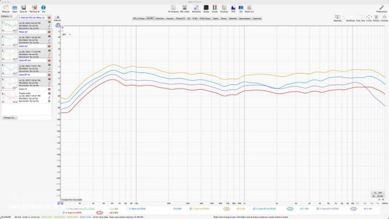The image size is (389, 219).
Task: Switch to the Waterfall tab
Action: (x=233, y=19)
